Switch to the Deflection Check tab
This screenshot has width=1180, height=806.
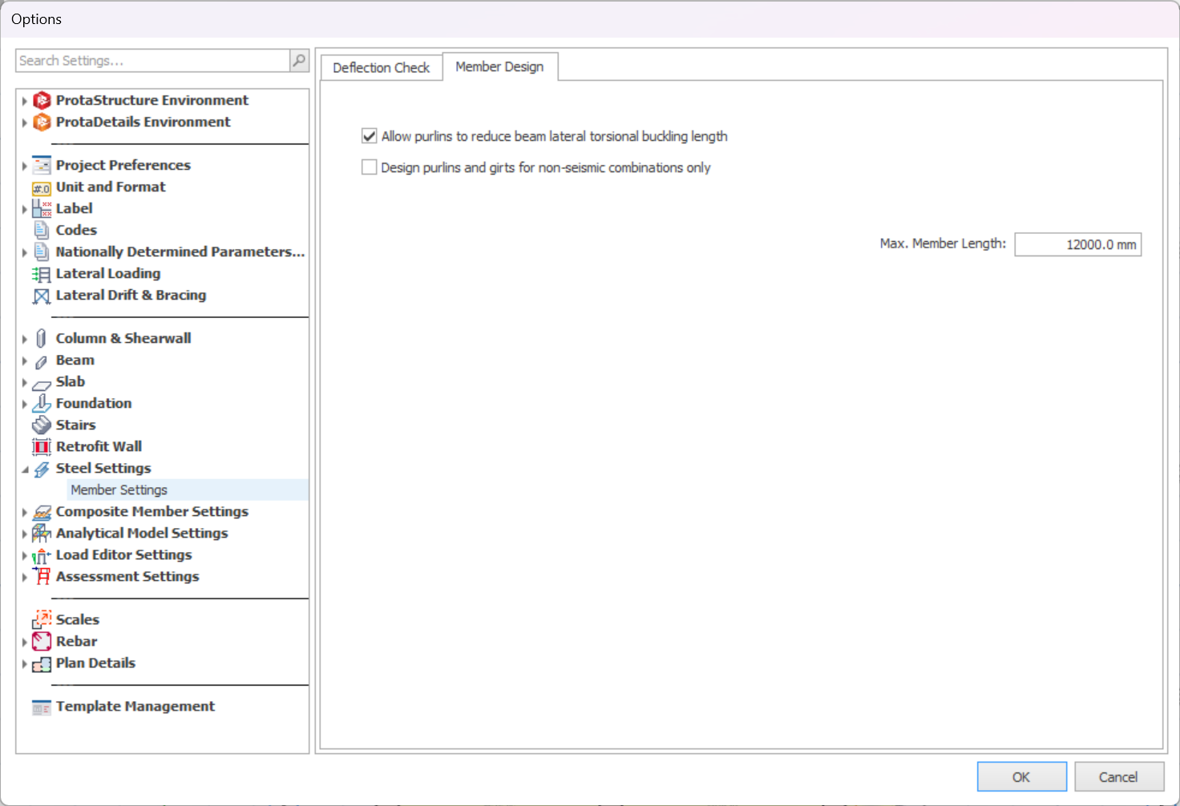pyautogui.click(x=382, y=67)
